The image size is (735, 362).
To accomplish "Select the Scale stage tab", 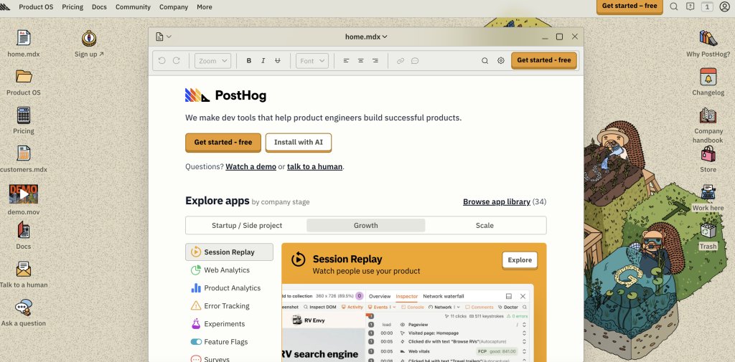I will click(x=484, y=225).
